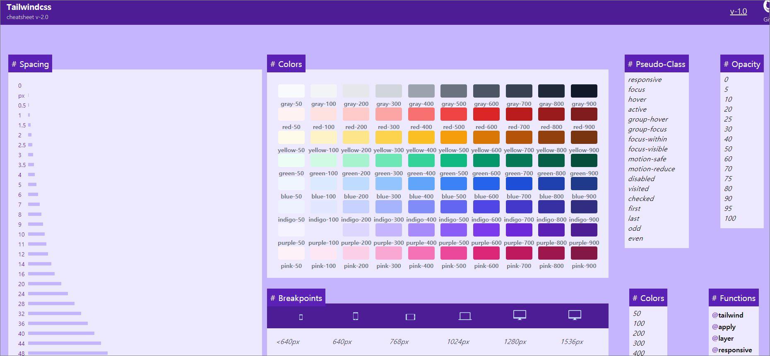Select the green-500 color swatch
The image size is (770, 356).
(454, 160)
